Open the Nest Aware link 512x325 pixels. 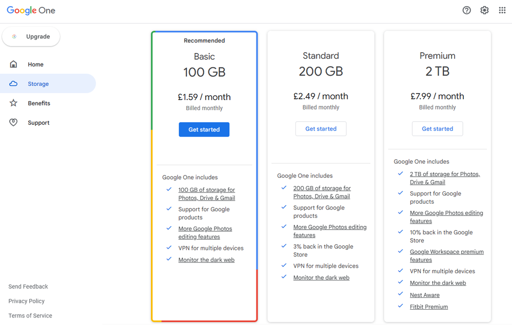coord(424,295)
